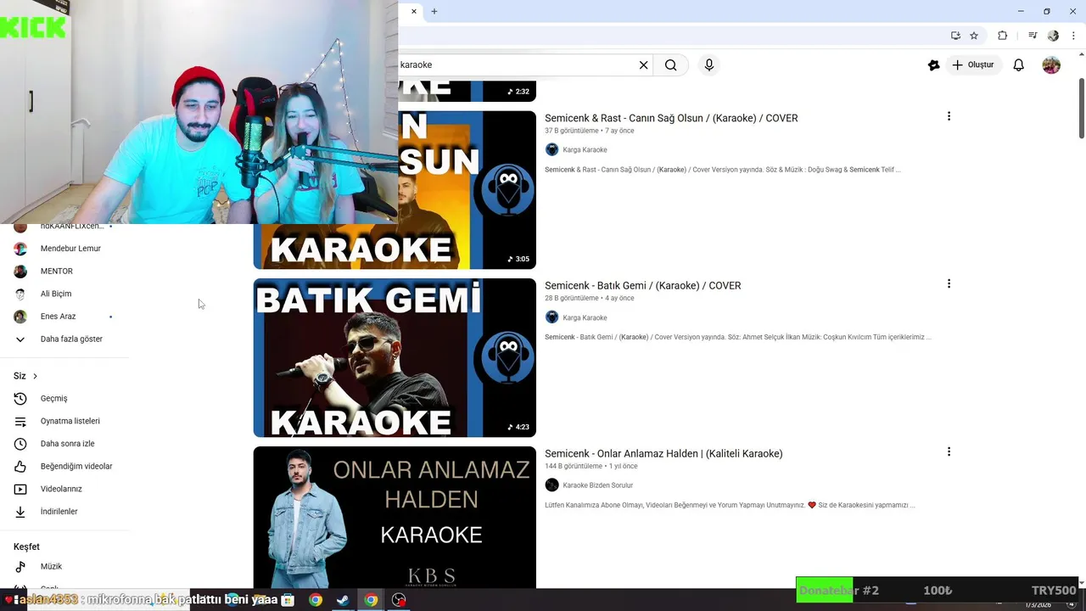Open Karaoke Bizden Sorulur channel
This screenshot has height=611, width=1086.
[x=597, y=485]
